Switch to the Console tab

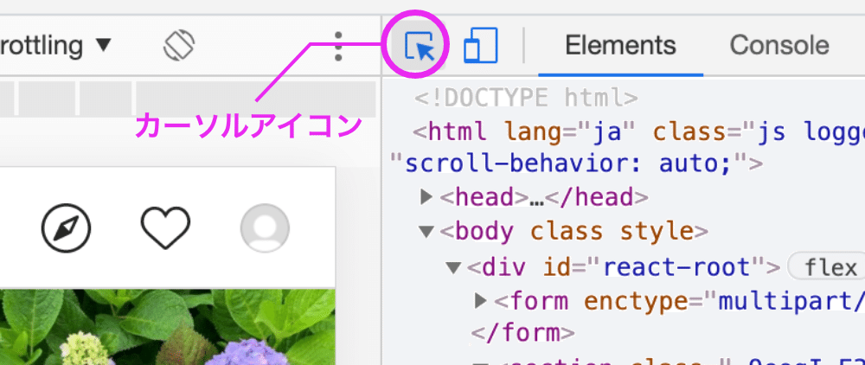779,45
